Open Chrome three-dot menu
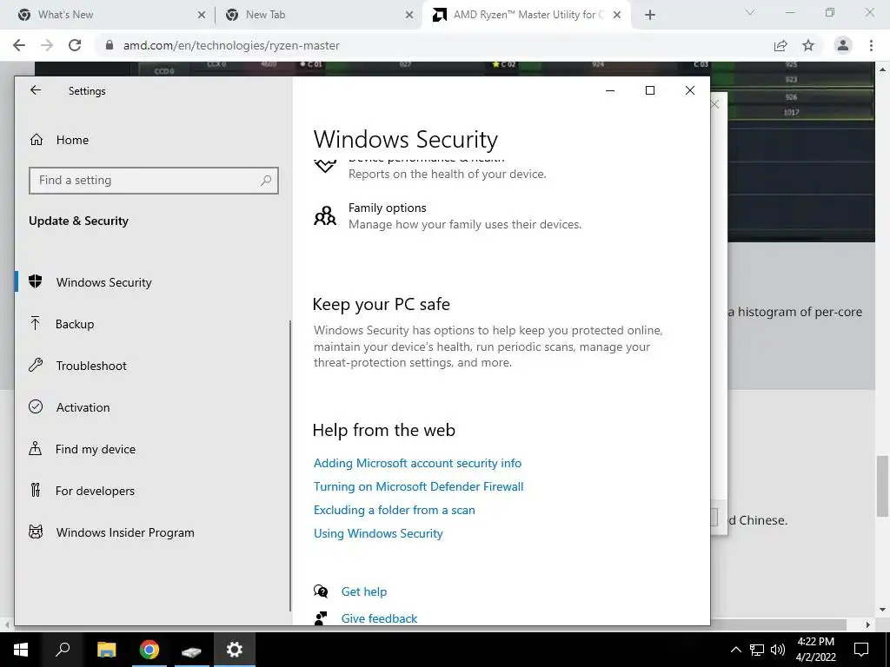The height and width of the screenshot is (667, 890). [x=871, y=45]
